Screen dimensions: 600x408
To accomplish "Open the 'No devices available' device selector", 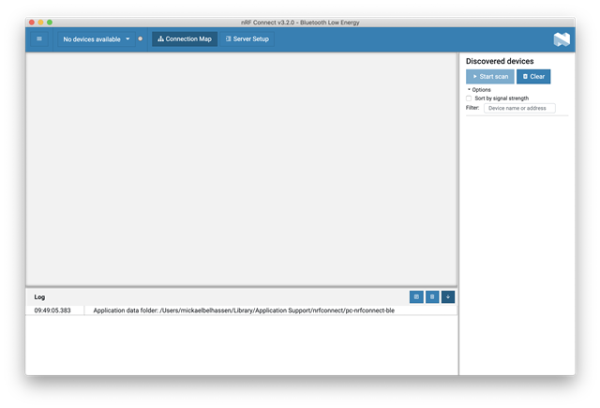I will pyautogui.click(x=97, y=39).
